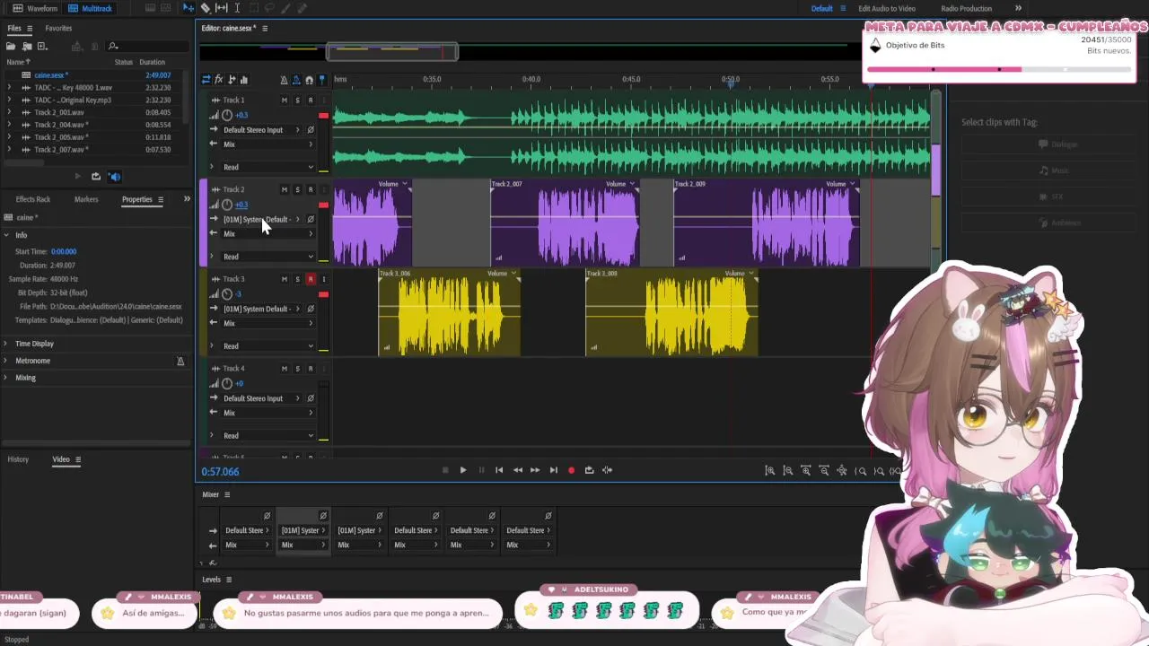Click Zoom In (Amplitude) icon in zoom toolbar

pyautogui.click(x=769, y=471)
